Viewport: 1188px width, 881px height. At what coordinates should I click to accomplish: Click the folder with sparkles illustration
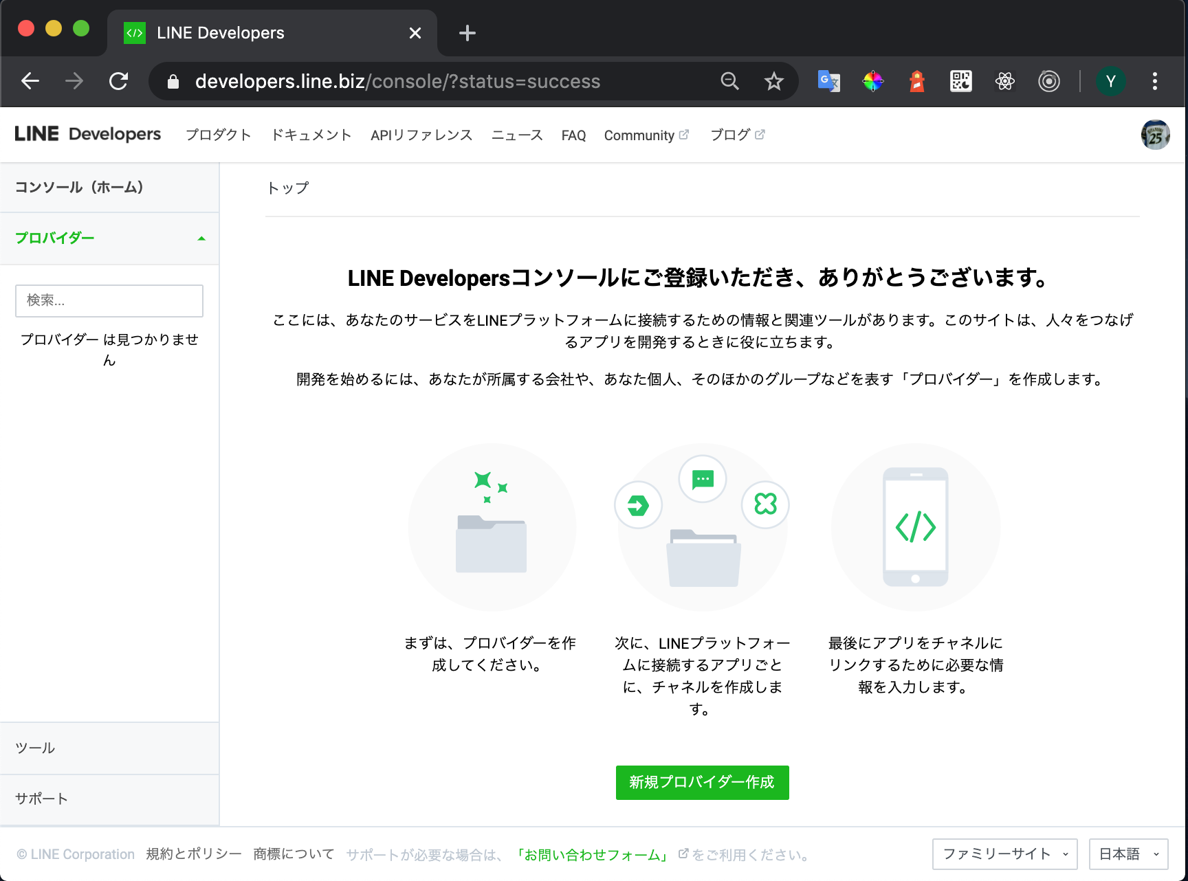coord(492,527)
